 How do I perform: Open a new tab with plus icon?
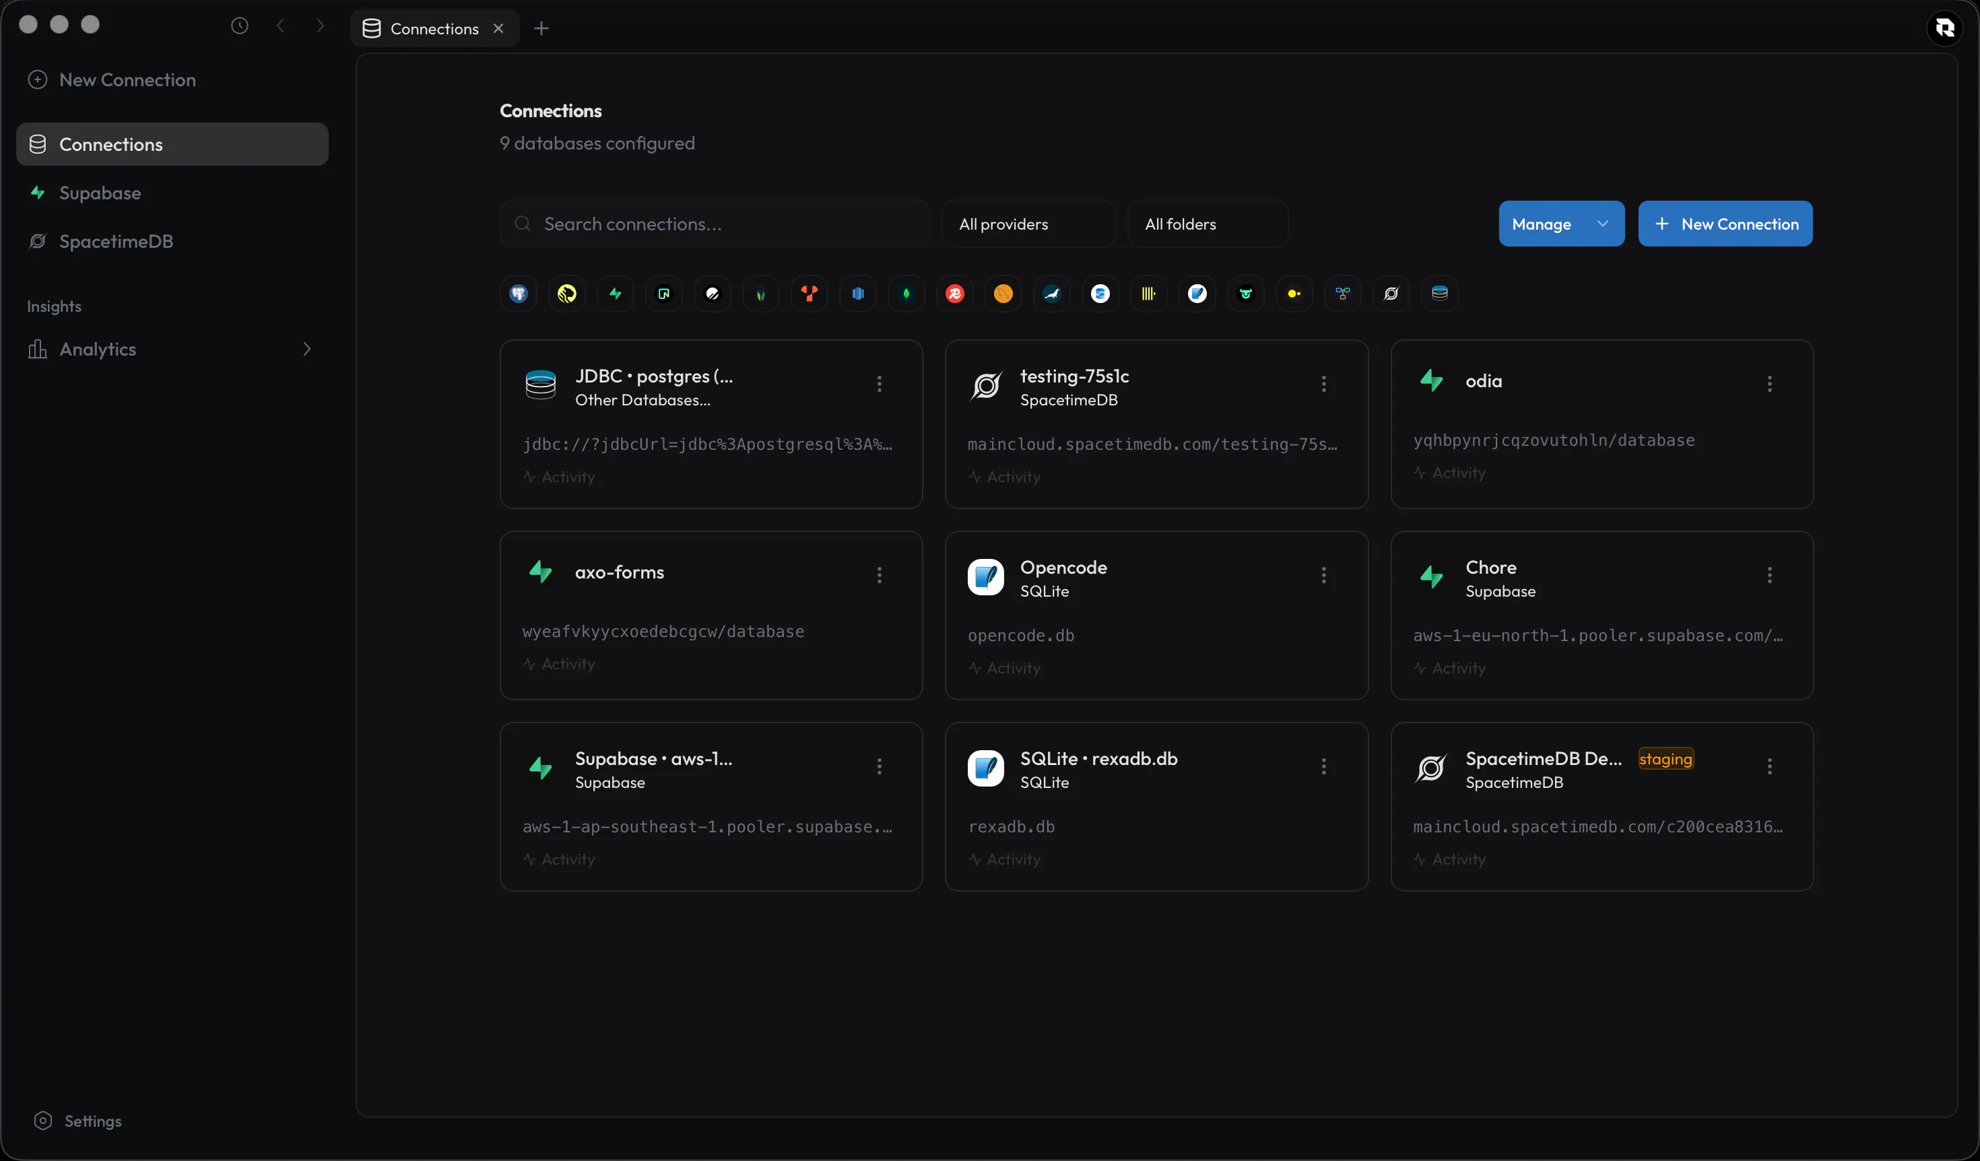point(541,28)
